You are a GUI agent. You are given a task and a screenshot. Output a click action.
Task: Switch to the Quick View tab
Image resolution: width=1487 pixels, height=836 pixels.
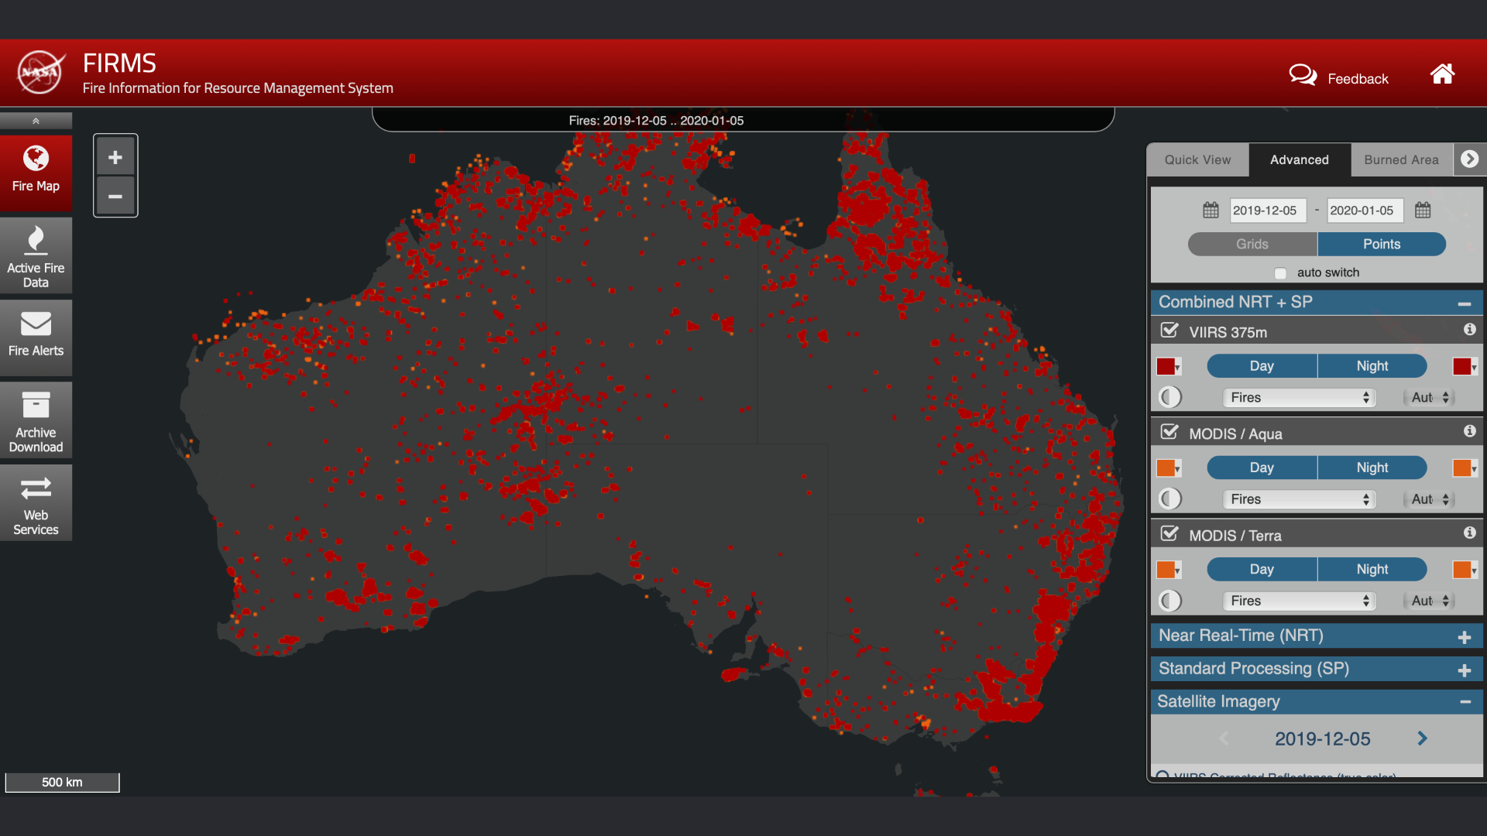pos(1197,159)
